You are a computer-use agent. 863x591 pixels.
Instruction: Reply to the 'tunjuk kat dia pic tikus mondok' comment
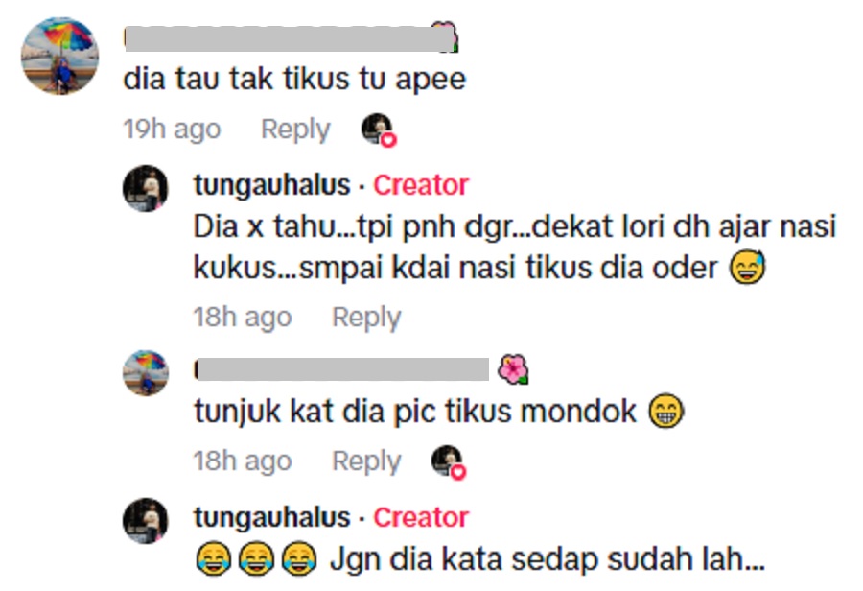pos(366,461)
